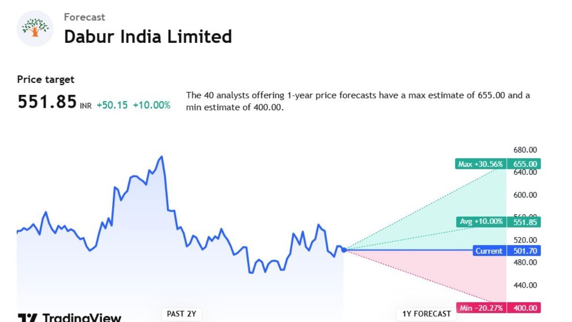Click the 551.85 average price tag on axis
This screenshot has height=322, width=572.
pyautogui.click(x=525, y=222)
